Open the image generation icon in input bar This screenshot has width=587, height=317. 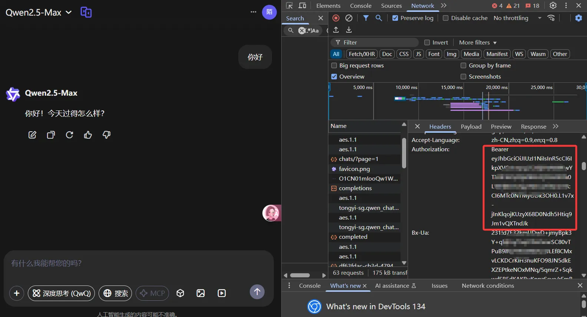coord(201,293)
